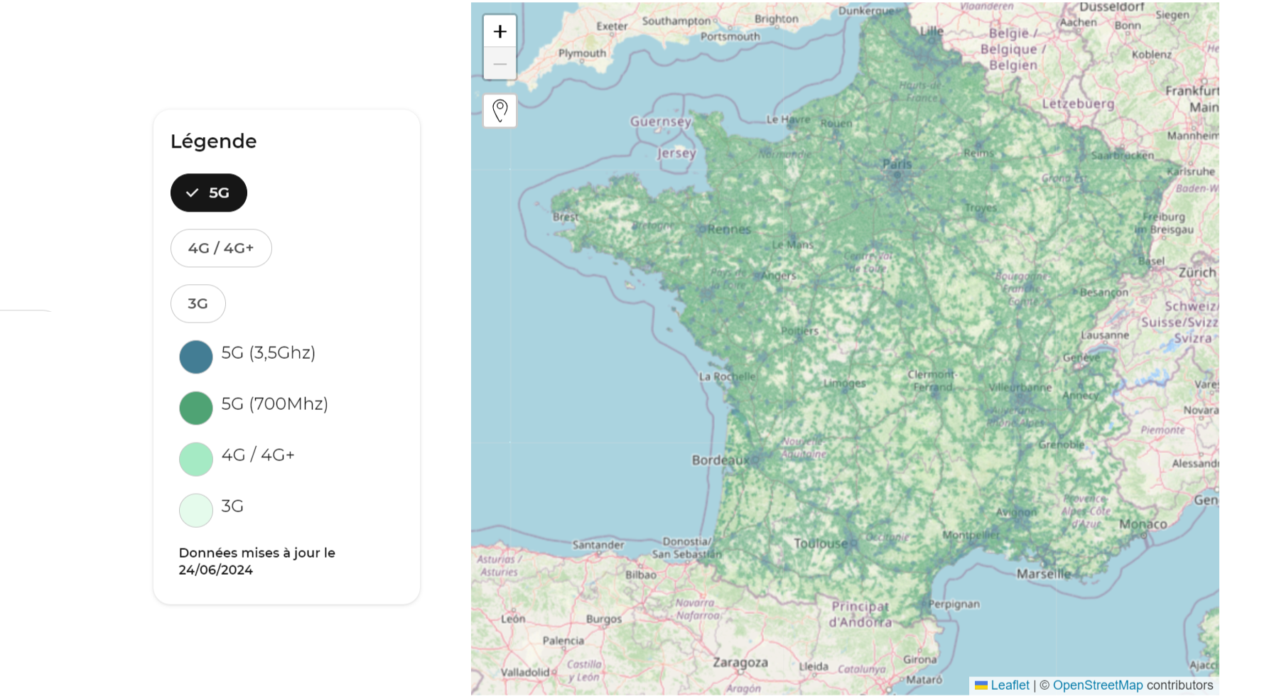Click the Légende panel title
The image size is (1279, 699).
(x=213, y=141)
